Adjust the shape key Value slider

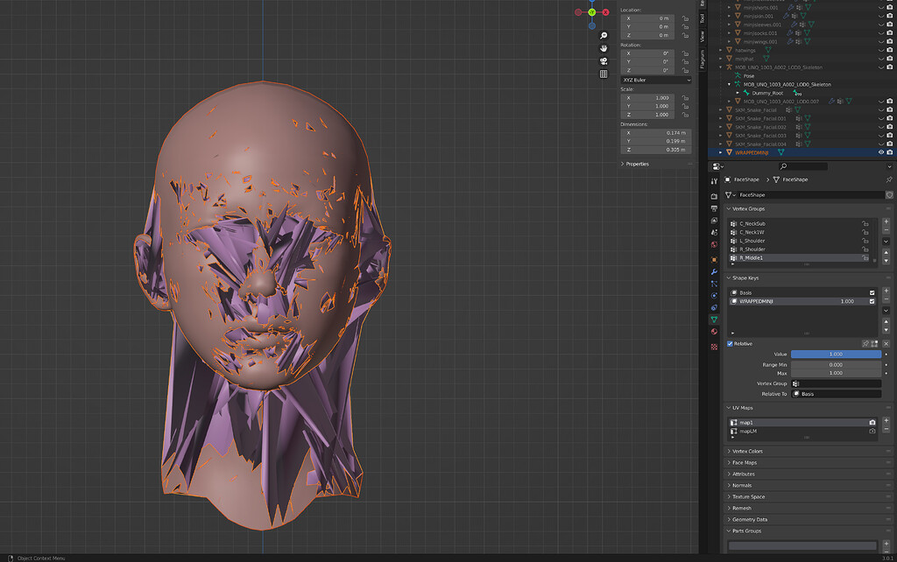(x=836, y=355)
